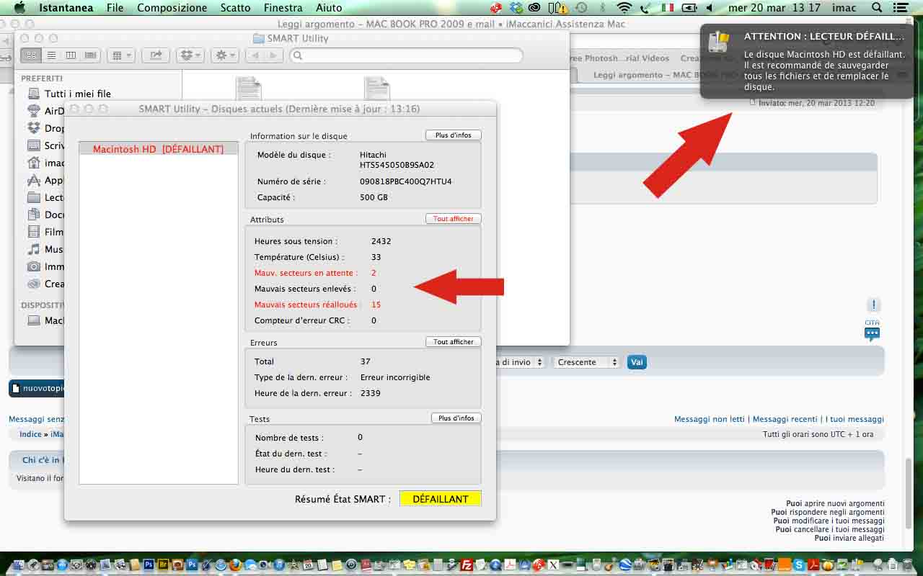Click the Vai button in forum
This screenshot has height=576, width=923.
pyautogui.click(x=636, y=362)
